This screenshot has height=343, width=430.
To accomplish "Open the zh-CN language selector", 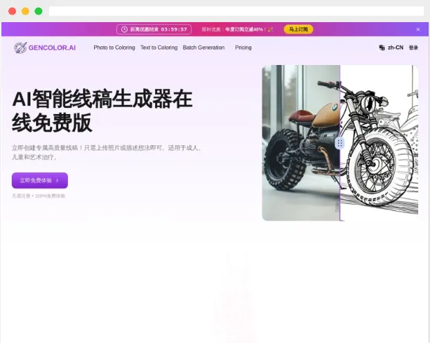I will [x=395, y=48].
